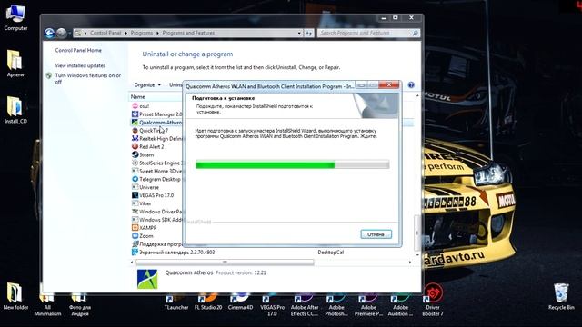Expand the address bar history dropdown
The image size is (582, 327).
(x=299, y=33)
